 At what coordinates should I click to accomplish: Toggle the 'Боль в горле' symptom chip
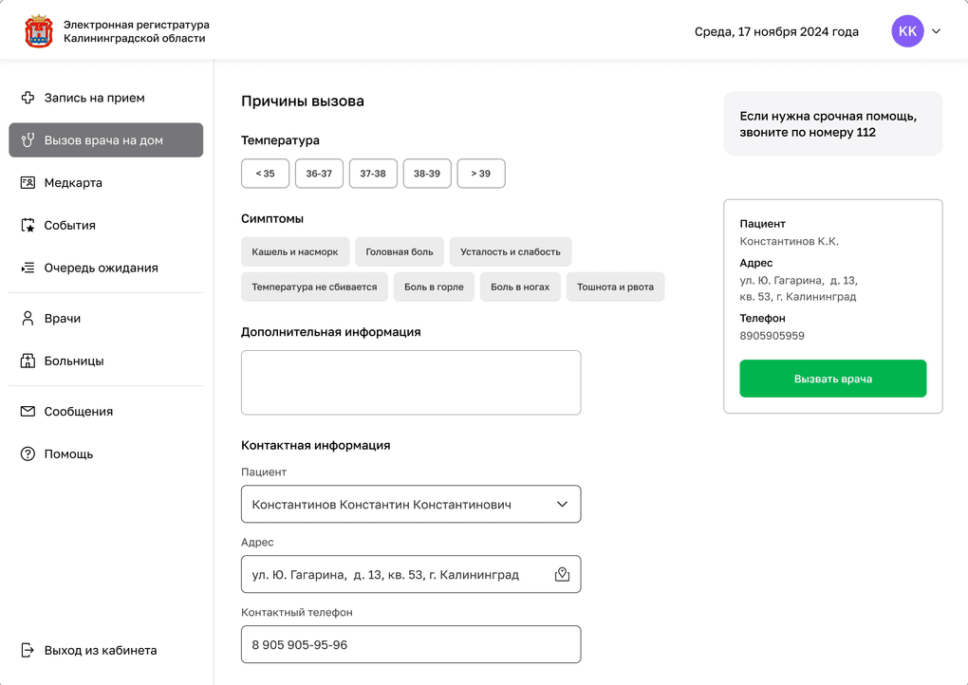tap(434, 287)
